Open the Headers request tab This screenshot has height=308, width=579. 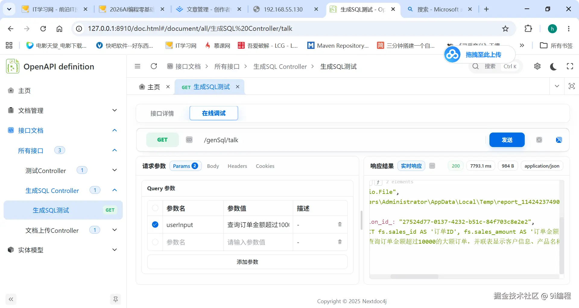(x=237, y=166)
